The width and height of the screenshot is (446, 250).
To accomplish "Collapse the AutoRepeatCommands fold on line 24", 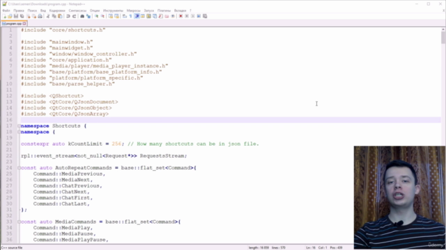I will pyautogui.click(x=19, y=168).
